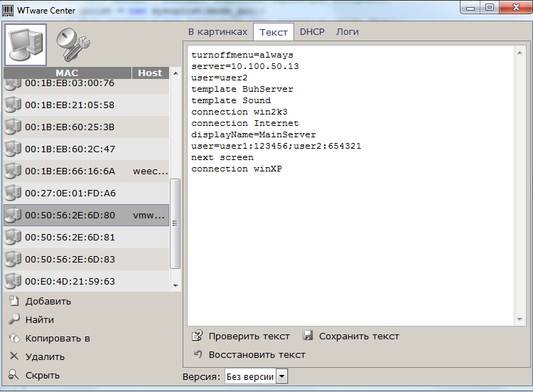Select terminal 00:1B:EB:60:25:3B
533x392 pixels.
(86, 127)
